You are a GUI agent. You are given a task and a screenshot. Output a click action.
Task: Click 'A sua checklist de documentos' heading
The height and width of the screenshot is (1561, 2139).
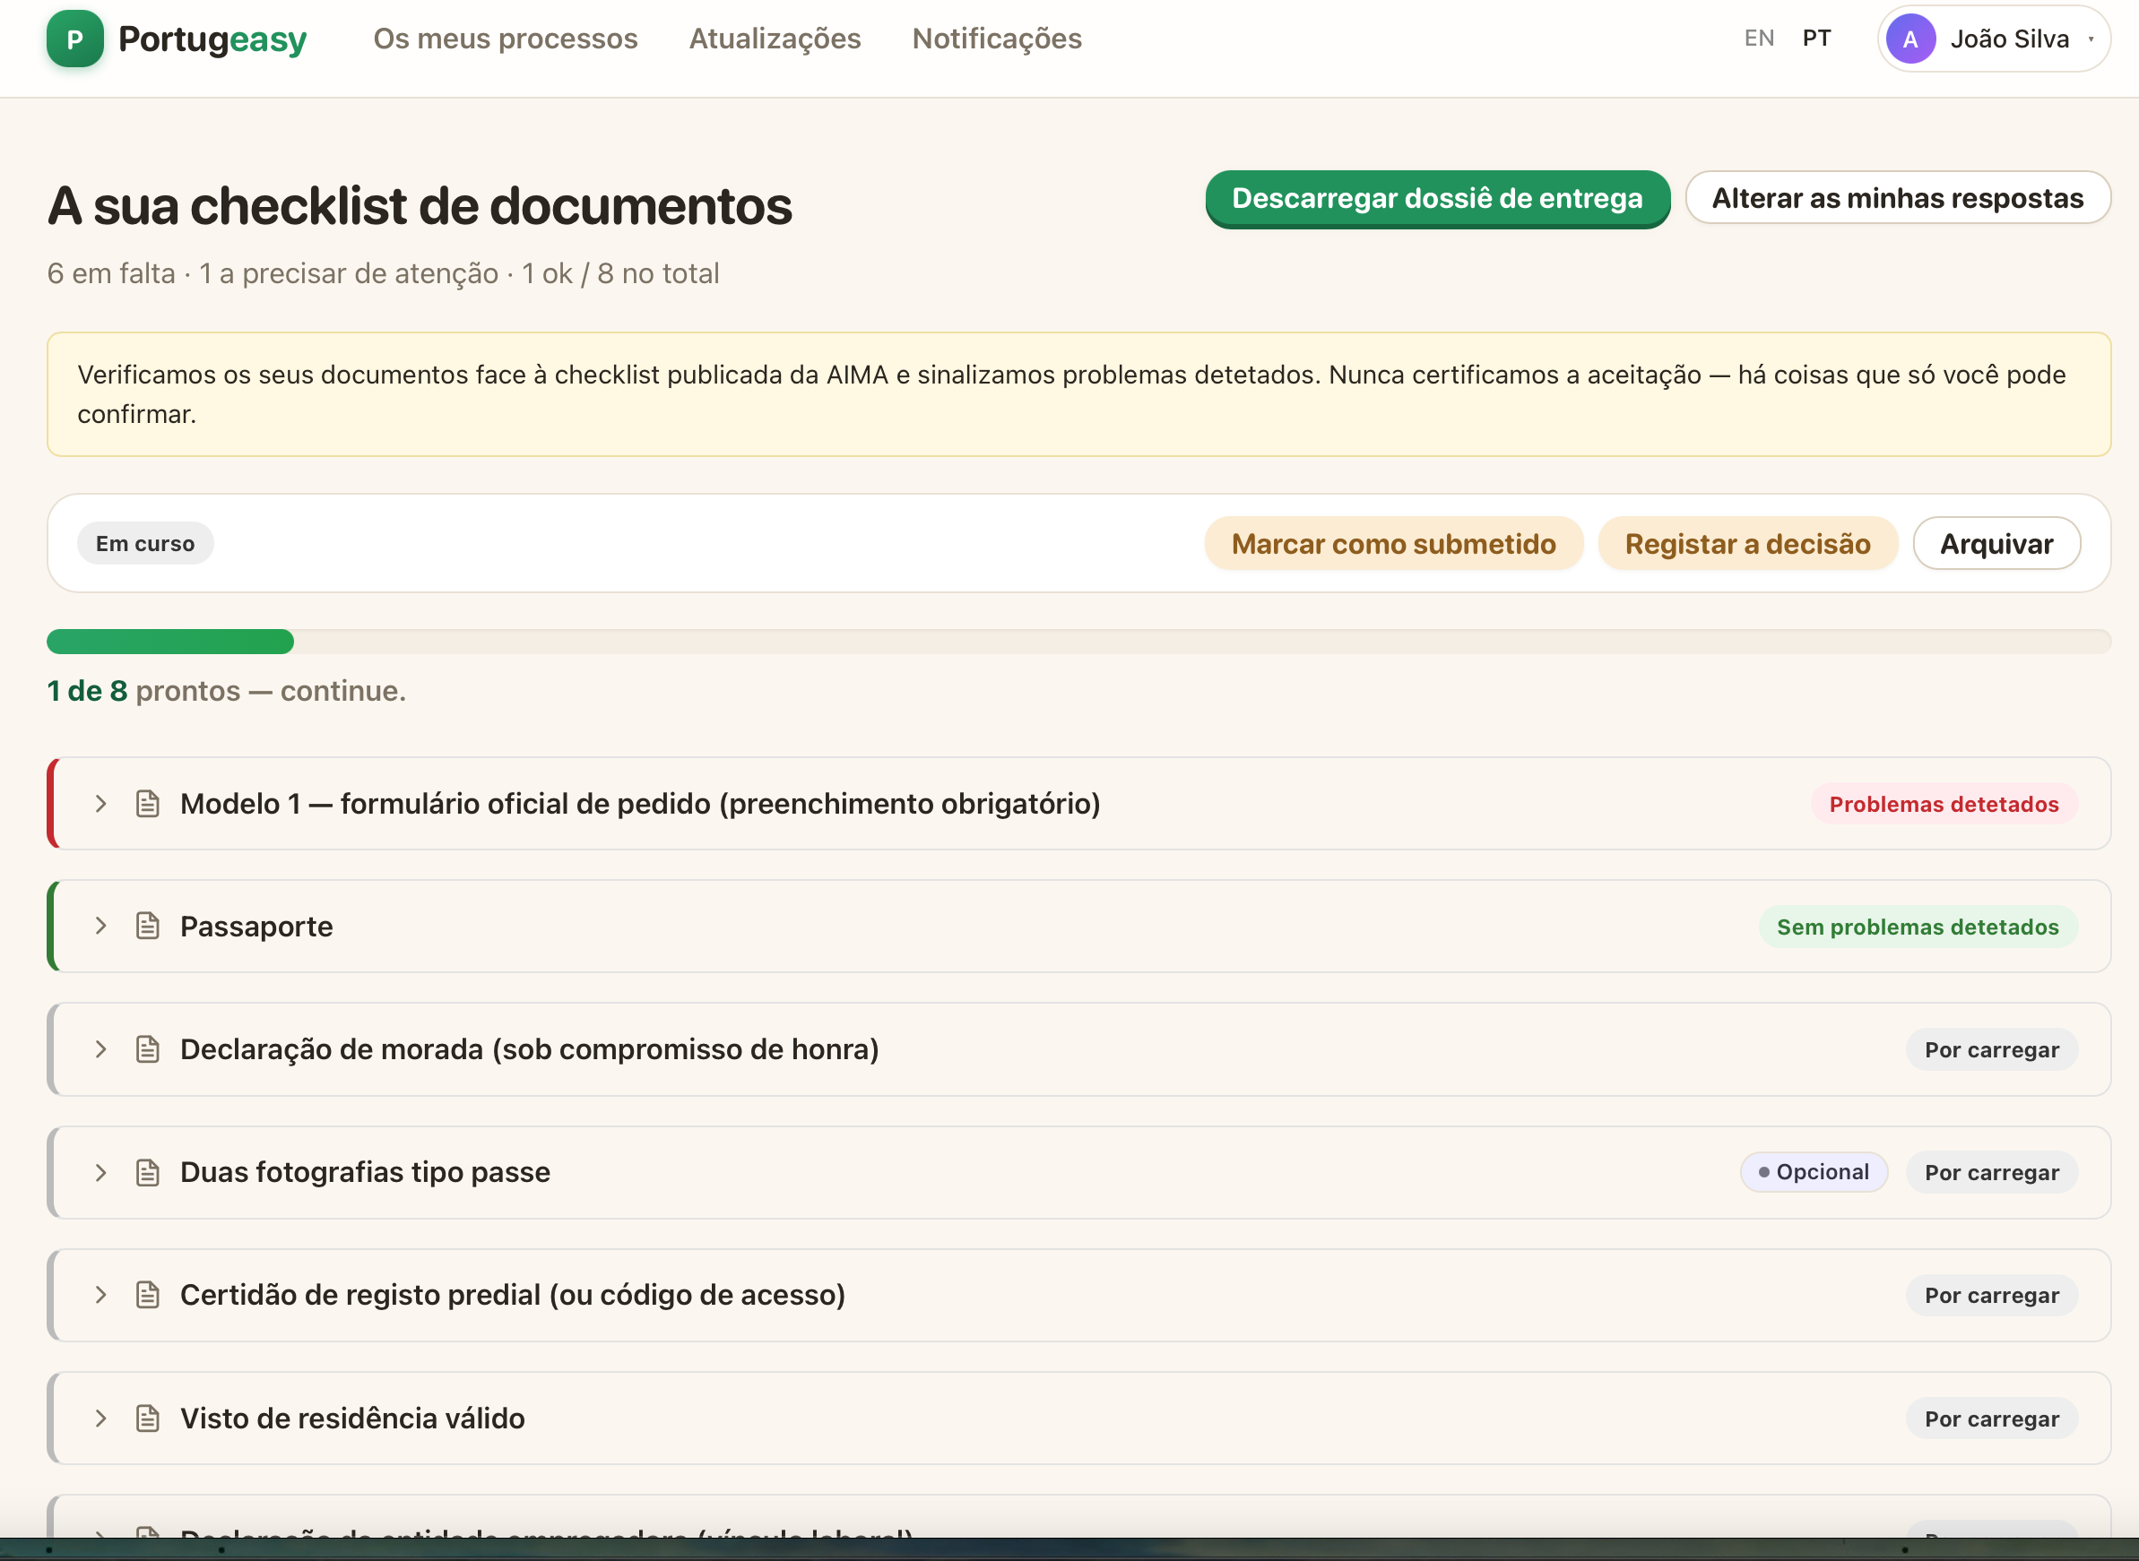[420, 206]
